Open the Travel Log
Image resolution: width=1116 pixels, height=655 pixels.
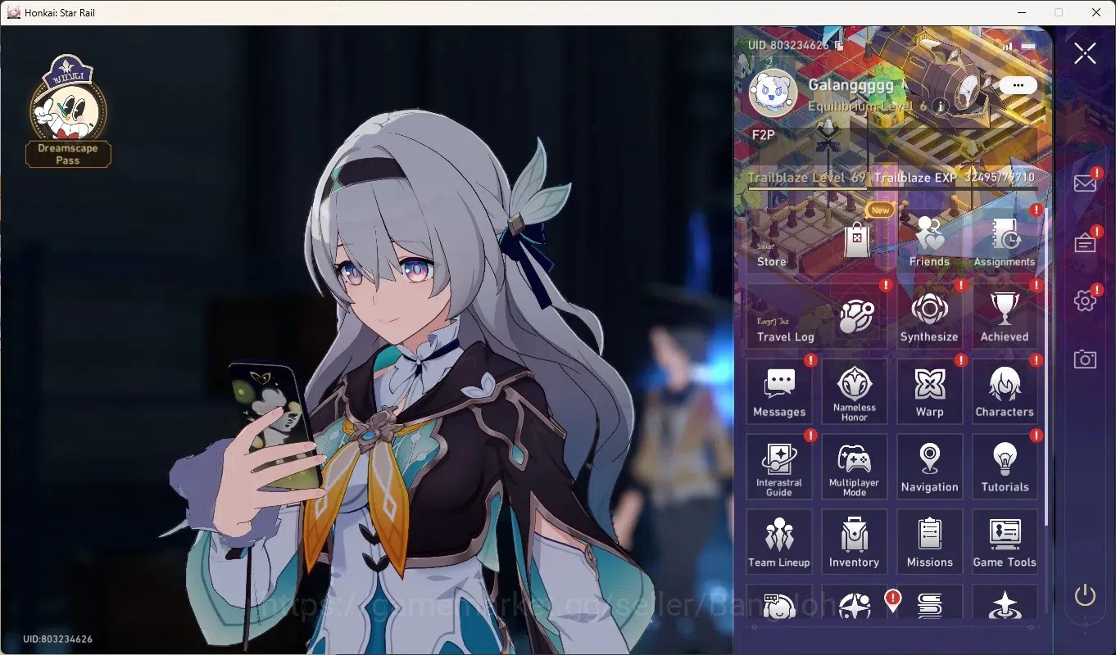[817, 316]
